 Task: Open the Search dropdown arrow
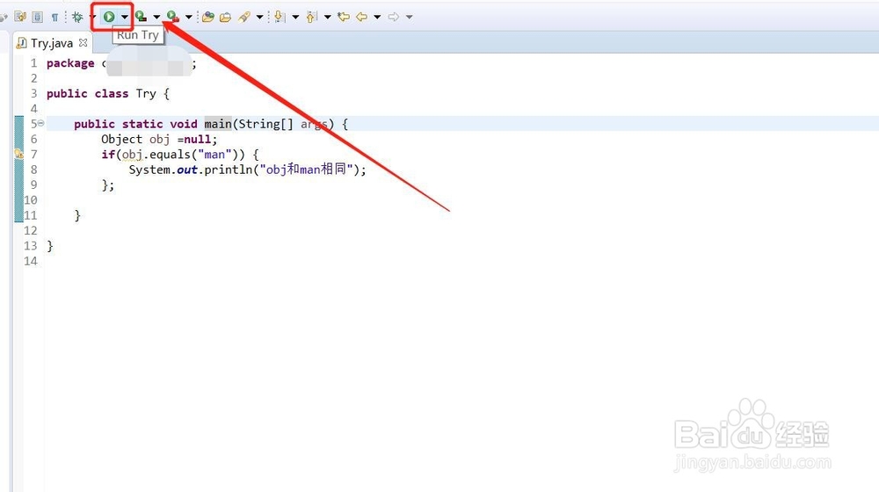(x=259, y=18)
